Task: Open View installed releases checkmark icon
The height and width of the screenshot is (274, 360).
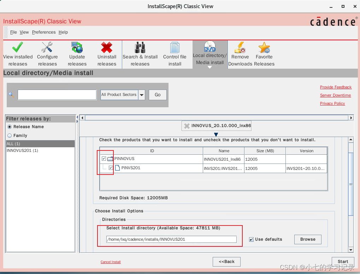Action: tap(18, 47)
